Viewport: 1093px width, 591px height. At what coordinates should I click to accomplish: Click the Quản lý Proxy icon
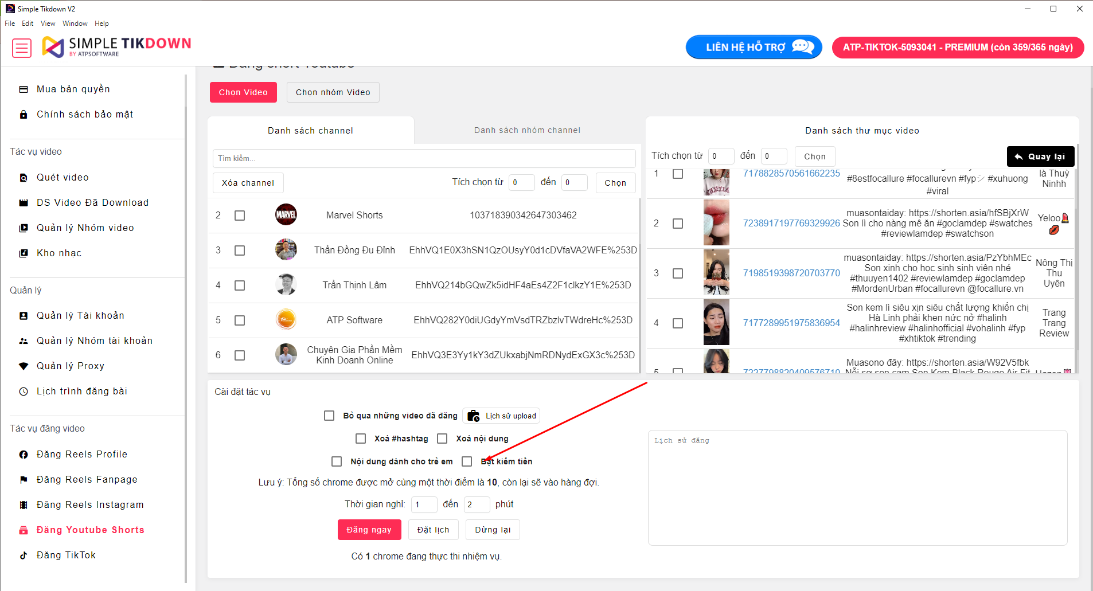tap(24, 366)
